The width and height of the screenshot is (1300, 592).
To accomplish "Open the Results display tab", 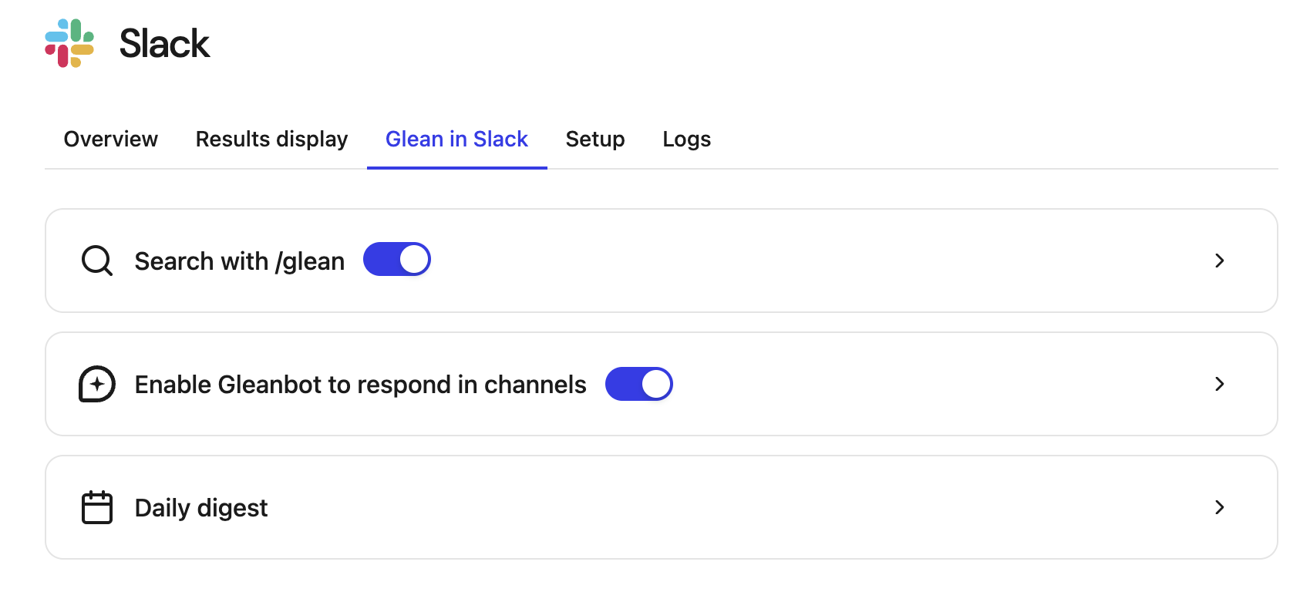I will (x=271, y=140).
